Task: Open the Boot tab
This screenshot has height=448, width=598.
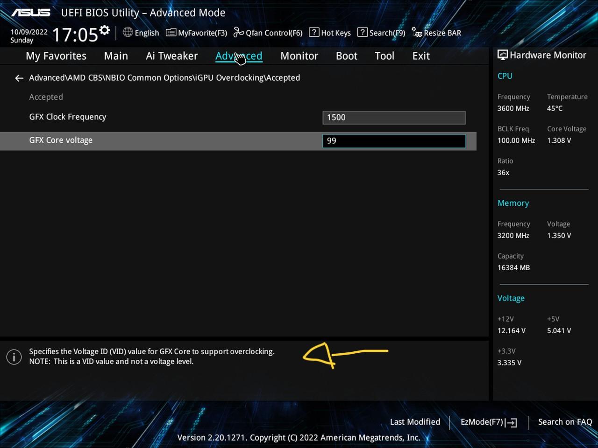Action: pos(347,56)
